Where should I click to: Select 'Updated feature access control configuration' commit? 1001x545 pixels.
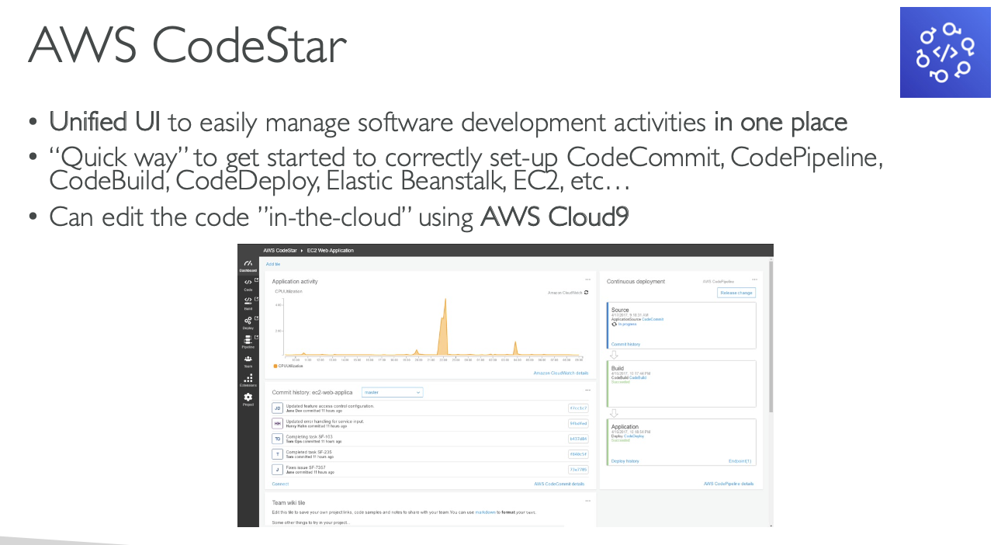tap(330, 405)
